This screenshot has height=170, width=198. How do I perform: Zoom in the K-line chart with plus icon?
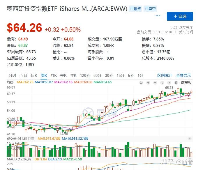tap(148, 83)
